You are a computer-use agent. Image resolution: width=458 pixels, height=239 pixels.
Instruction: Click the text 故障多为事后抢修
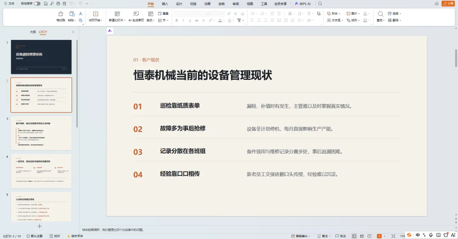click(183, 128)
